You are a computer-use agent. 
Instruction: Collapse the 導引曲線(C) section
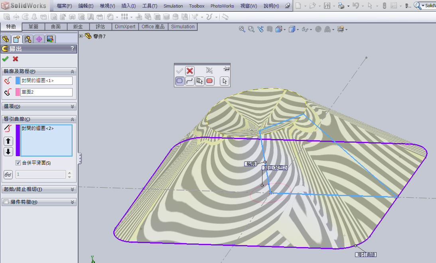[x=72, y=119]
